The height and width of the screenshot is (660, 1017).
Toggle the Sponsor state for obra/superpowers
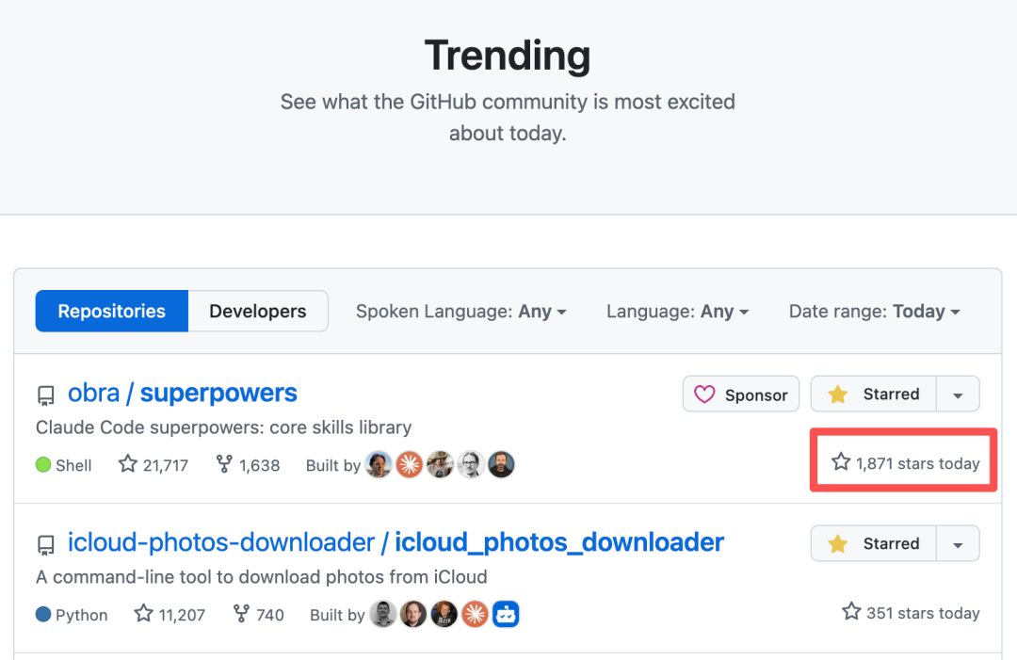(740, 394)
